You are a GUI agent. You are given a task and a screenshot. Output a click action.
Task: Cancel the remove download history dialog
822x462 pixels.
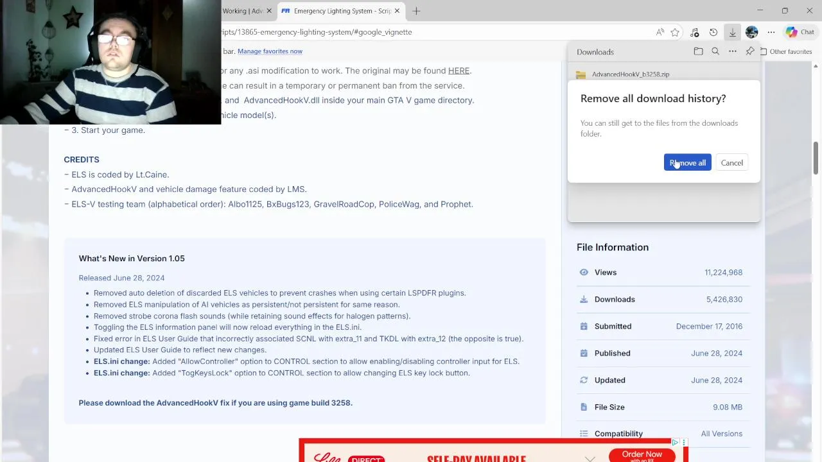(731, 163)
